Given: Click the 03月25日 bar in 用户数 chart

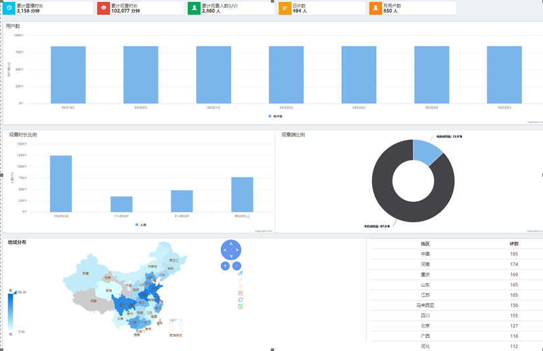Looking at the screenshot, I should (x=504, y=75).
